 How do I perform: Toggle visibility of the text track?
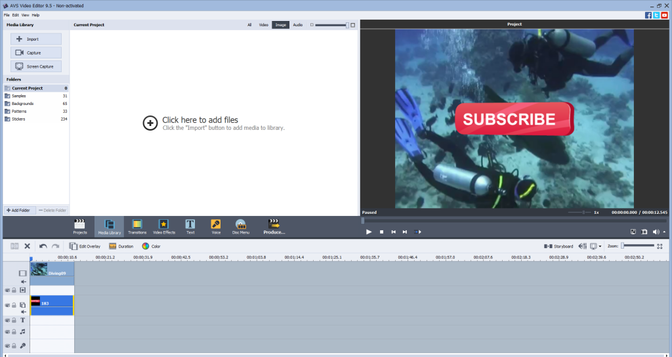click(x=7, y=320)
